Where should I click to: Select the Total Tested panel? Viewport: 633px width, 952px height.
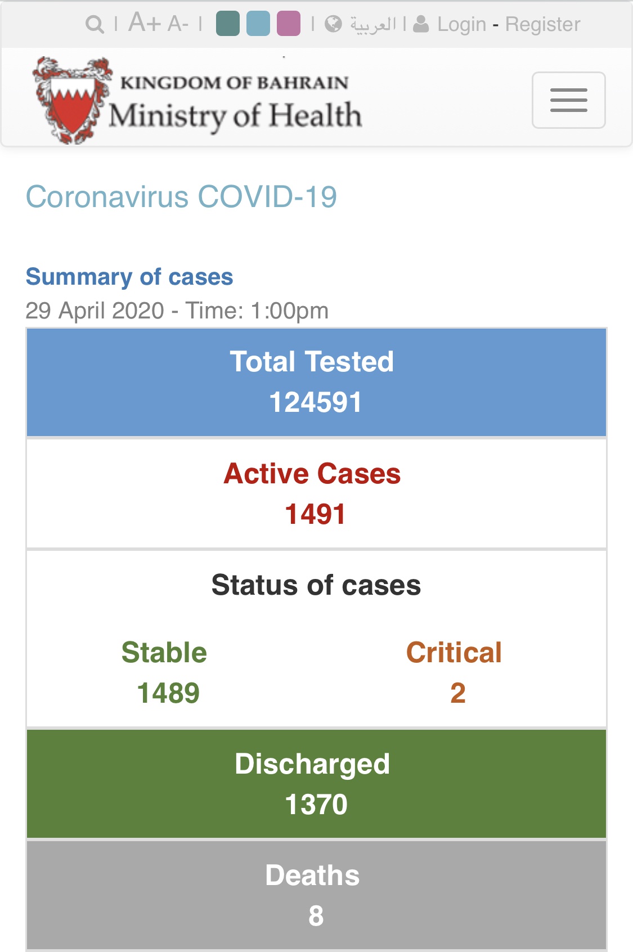point(316,382)
